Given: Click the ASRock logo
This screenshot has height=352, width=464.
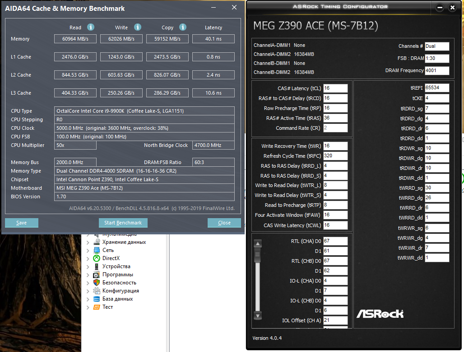Looking at the screenshot, I should pos(380,314).
